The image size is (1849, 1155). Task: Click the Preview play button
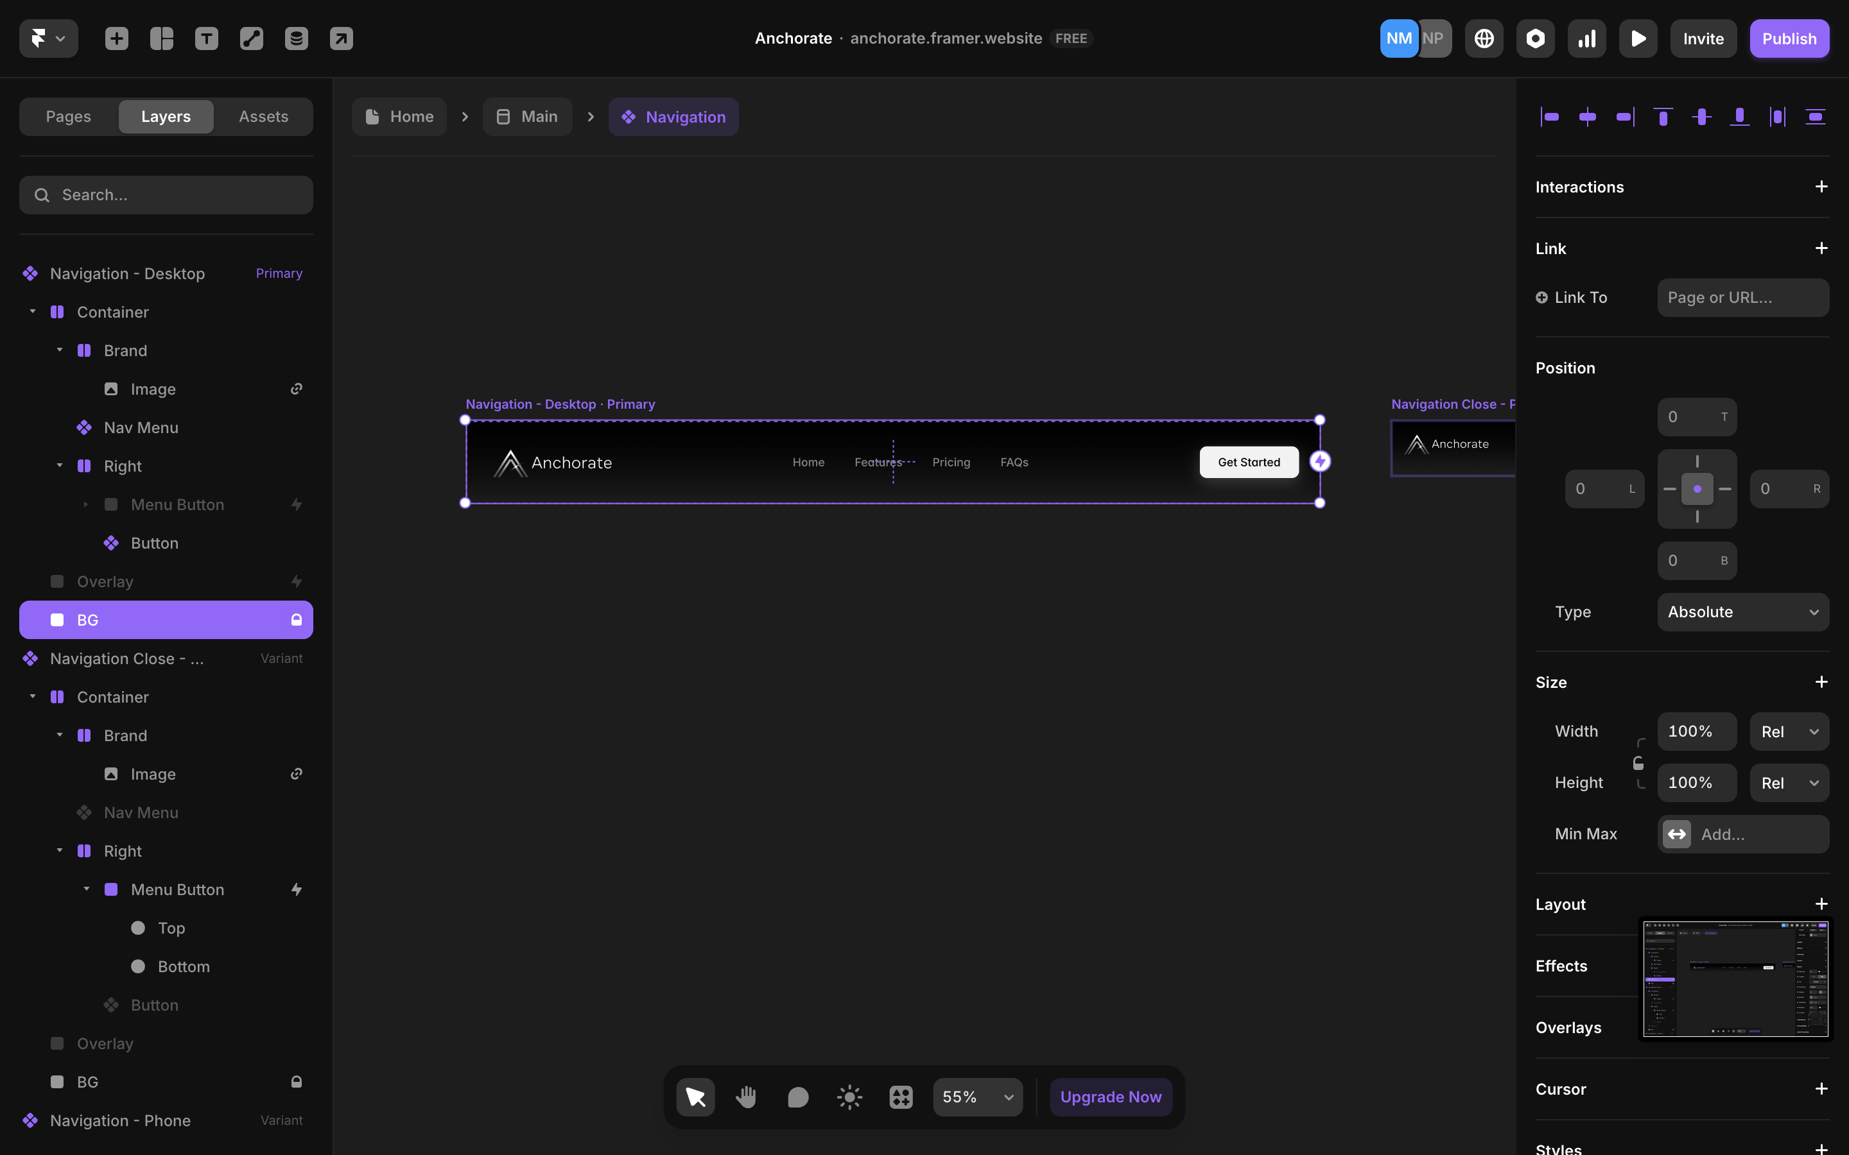(x=1637, y=38)
